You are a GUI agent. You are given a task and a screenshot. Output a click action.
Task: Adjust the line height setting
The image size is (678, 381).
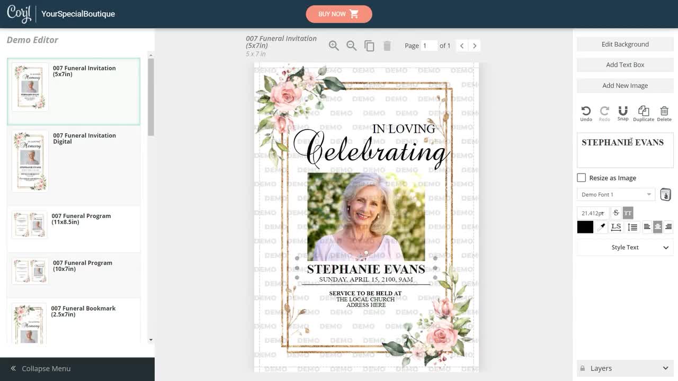632,226
